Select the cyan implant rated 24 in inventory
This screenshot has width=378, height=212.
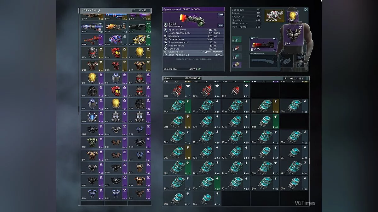tap(177, 106)
